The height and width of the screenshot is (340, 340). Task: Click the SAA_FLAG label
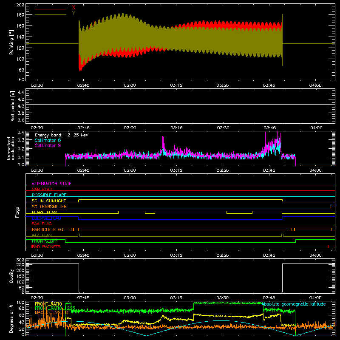pos(42,224)
